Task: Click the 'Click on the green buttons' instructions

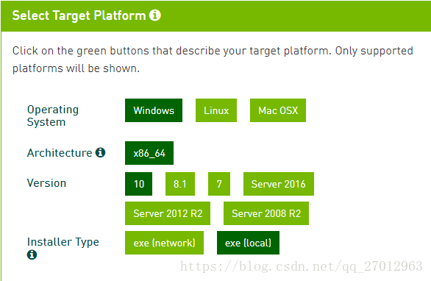Action: pos(213,60)
